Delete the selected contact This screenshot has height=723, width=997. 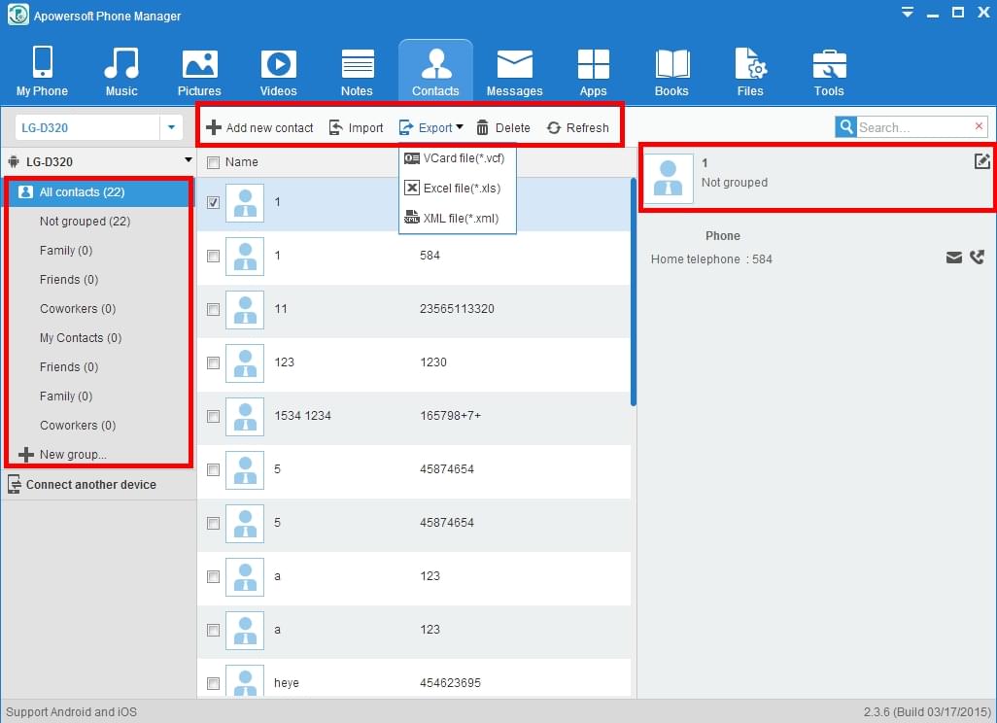[x=503, y=128]
